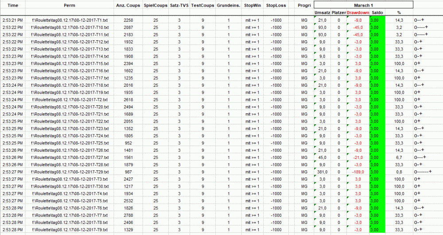Click the file path ending 08-12-2017-T22.txt

[70, 121]
